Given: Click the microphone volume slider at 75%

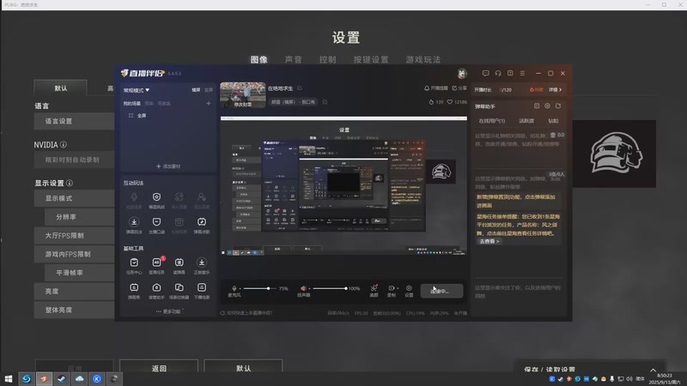Looking at the screenshot, I should click(259, 288).
